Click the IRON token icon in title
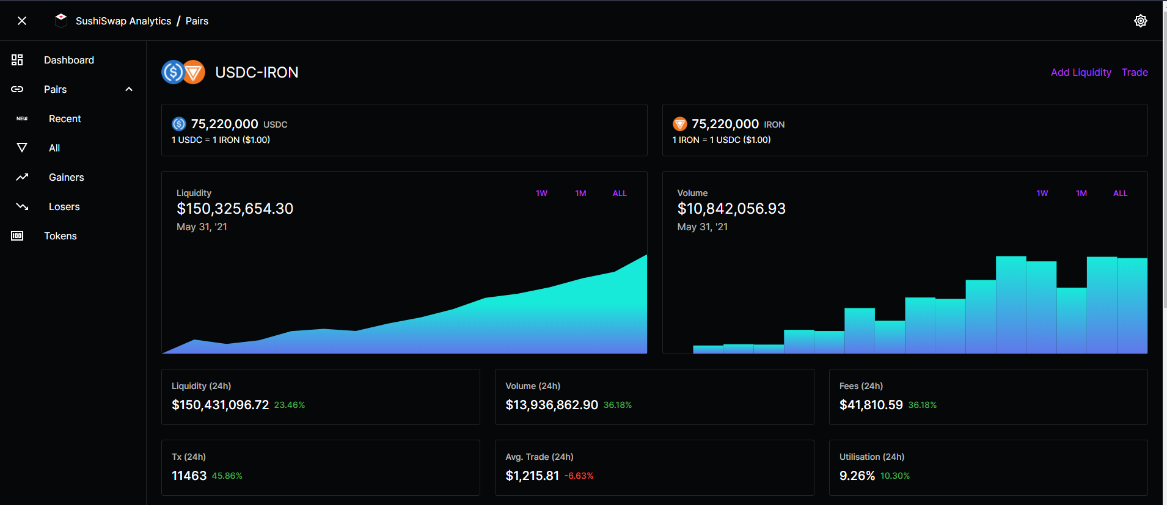This screenshot has height=505, width=1167. pyautogui.click(x=194, y=72)
